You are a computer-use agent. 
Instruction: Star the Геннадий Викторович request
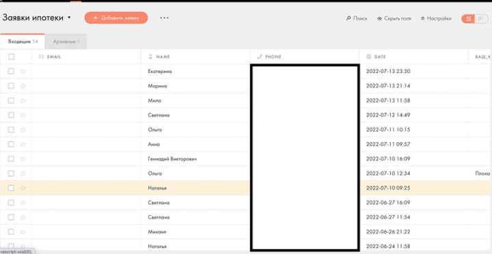(23, 158)
